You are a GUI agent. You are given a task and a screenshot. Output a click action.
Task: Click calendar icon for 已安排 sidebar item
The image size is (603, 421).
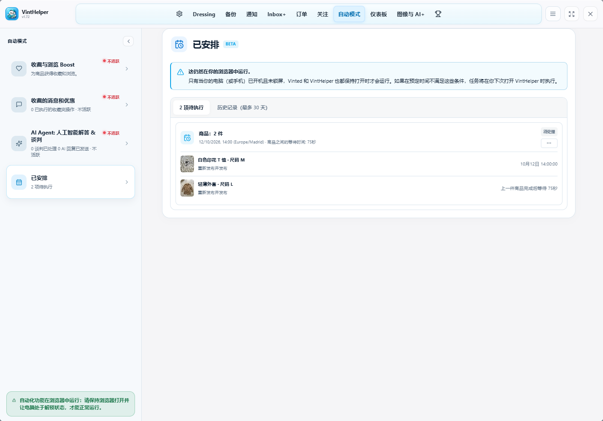coord(19,182)
